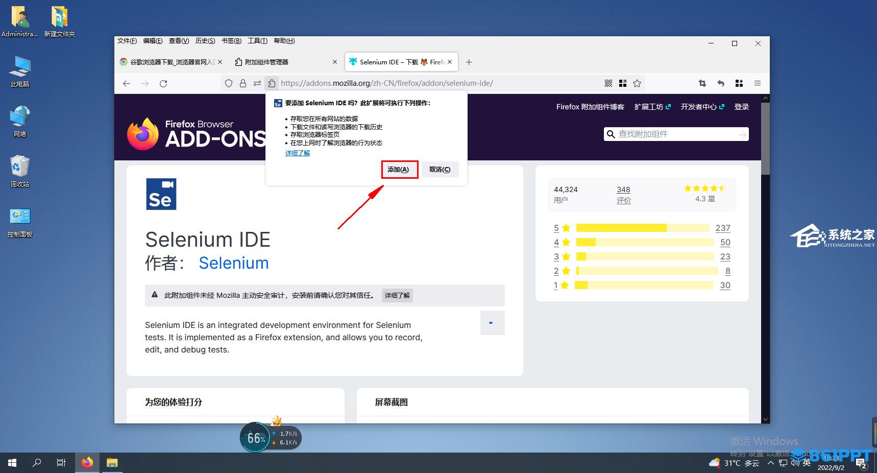Screen dimensions: 877x473
Task: Click the back navigation arrow
Action: tap(127, 83)
